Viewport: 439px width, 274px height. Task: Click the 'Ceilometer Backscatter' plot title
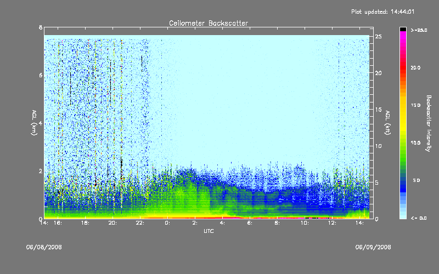209,23
